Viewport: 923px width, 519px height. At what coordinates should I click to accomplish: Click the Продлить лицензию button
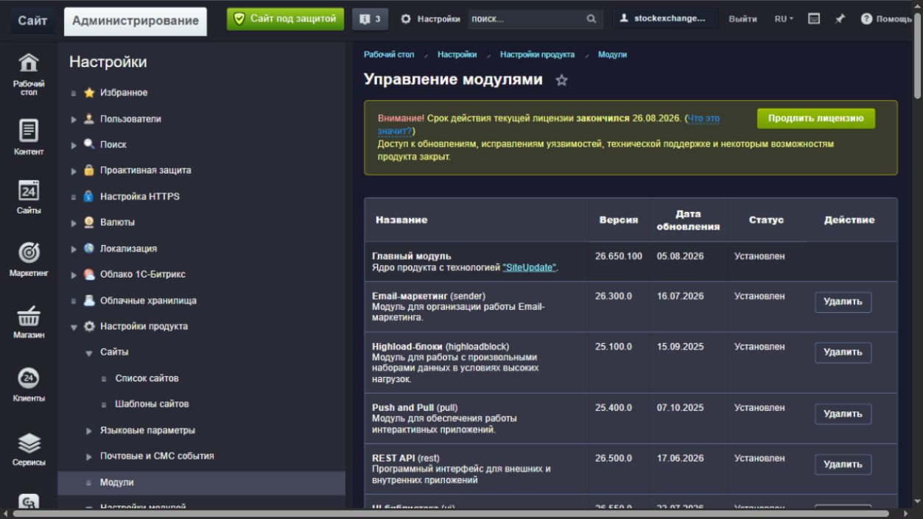coord(816,119)
